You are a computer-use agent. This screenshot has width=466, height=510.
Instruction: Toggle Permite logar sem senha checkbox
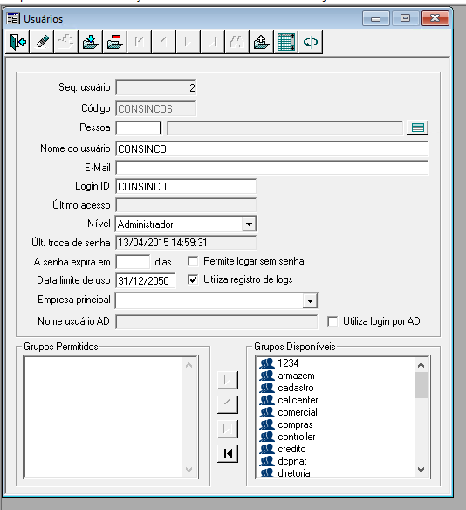coord(193,261)
